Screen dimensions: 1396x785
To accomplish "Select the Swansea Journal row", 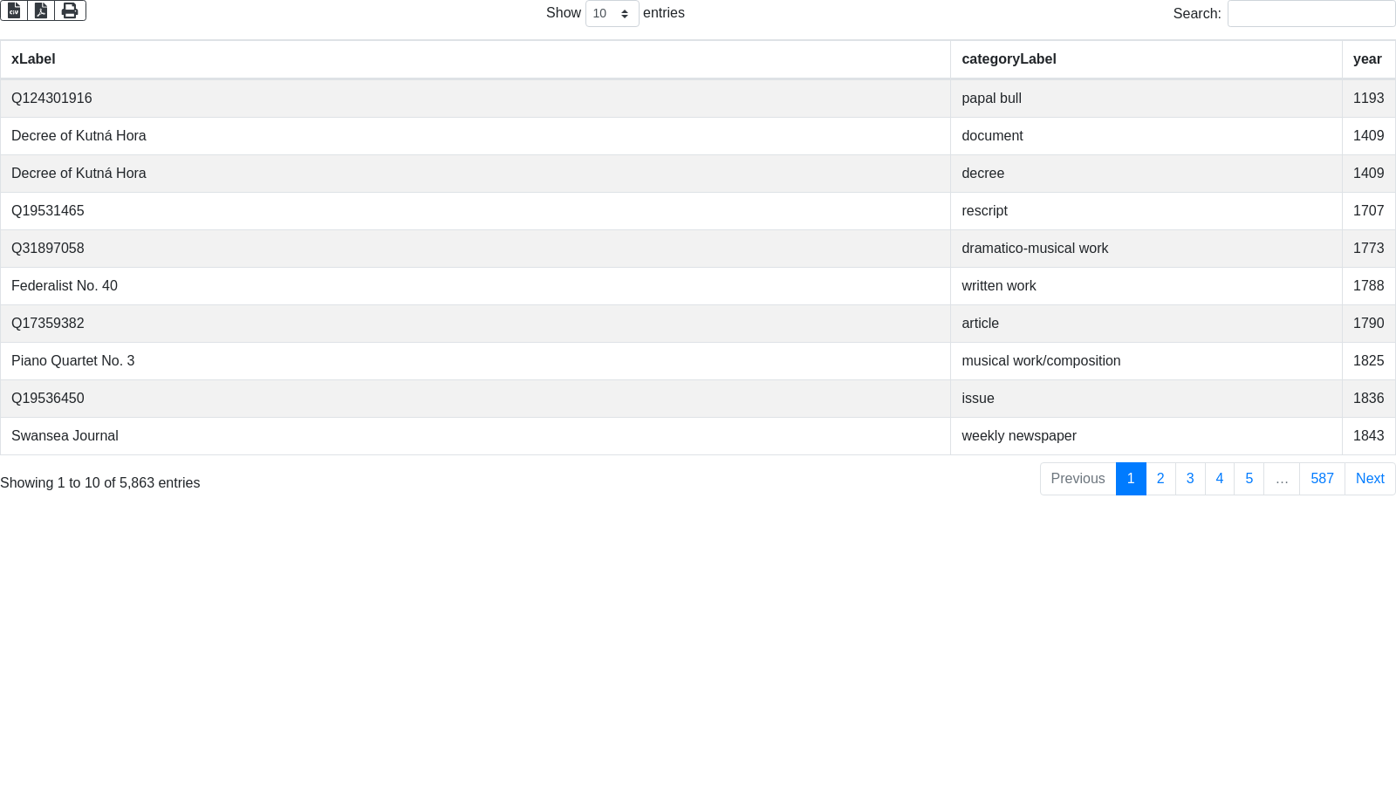I will (x=65, y=436).
